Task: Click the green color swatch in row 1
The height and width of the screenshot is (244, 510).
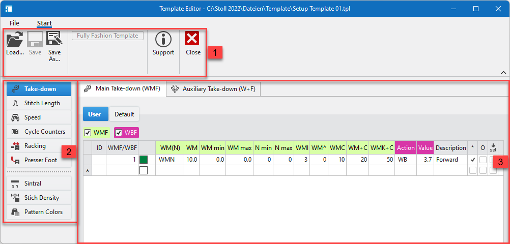Action: [144, 160]
